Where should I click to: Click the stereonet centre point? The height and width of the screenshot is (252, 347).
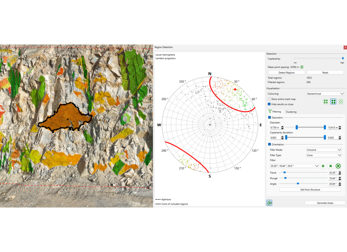tap(210, 125)
